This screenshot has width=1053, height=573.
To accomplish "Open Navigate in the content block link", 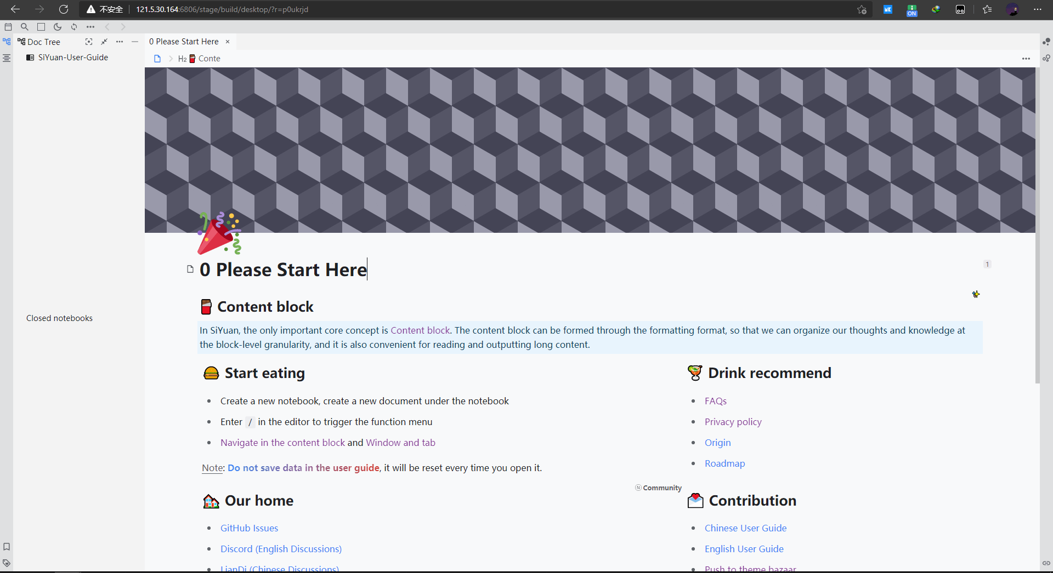I will point(282,443).
